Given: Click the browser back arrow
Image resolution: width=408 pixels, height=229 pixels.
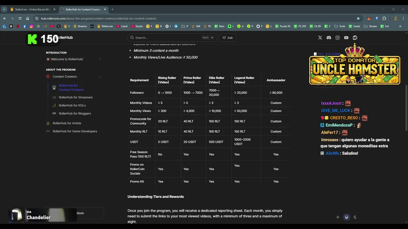Looking at the screenshot, I should coord(4,18).
